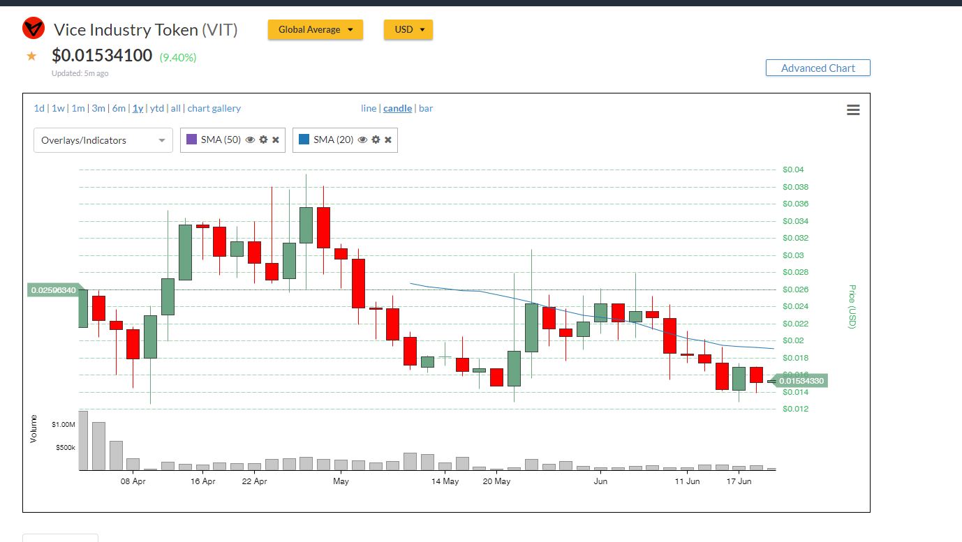Select the ytd time range
Viewport: 962px width, 542px height.
[x=157, y=108]
